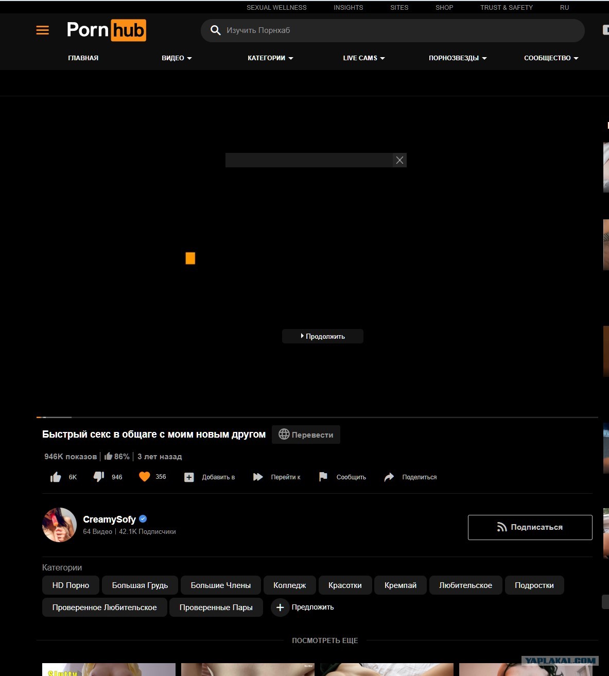Click the 42.1K Подписчики count
This screenshot has height=676, width=609.
tap(147, 532)
